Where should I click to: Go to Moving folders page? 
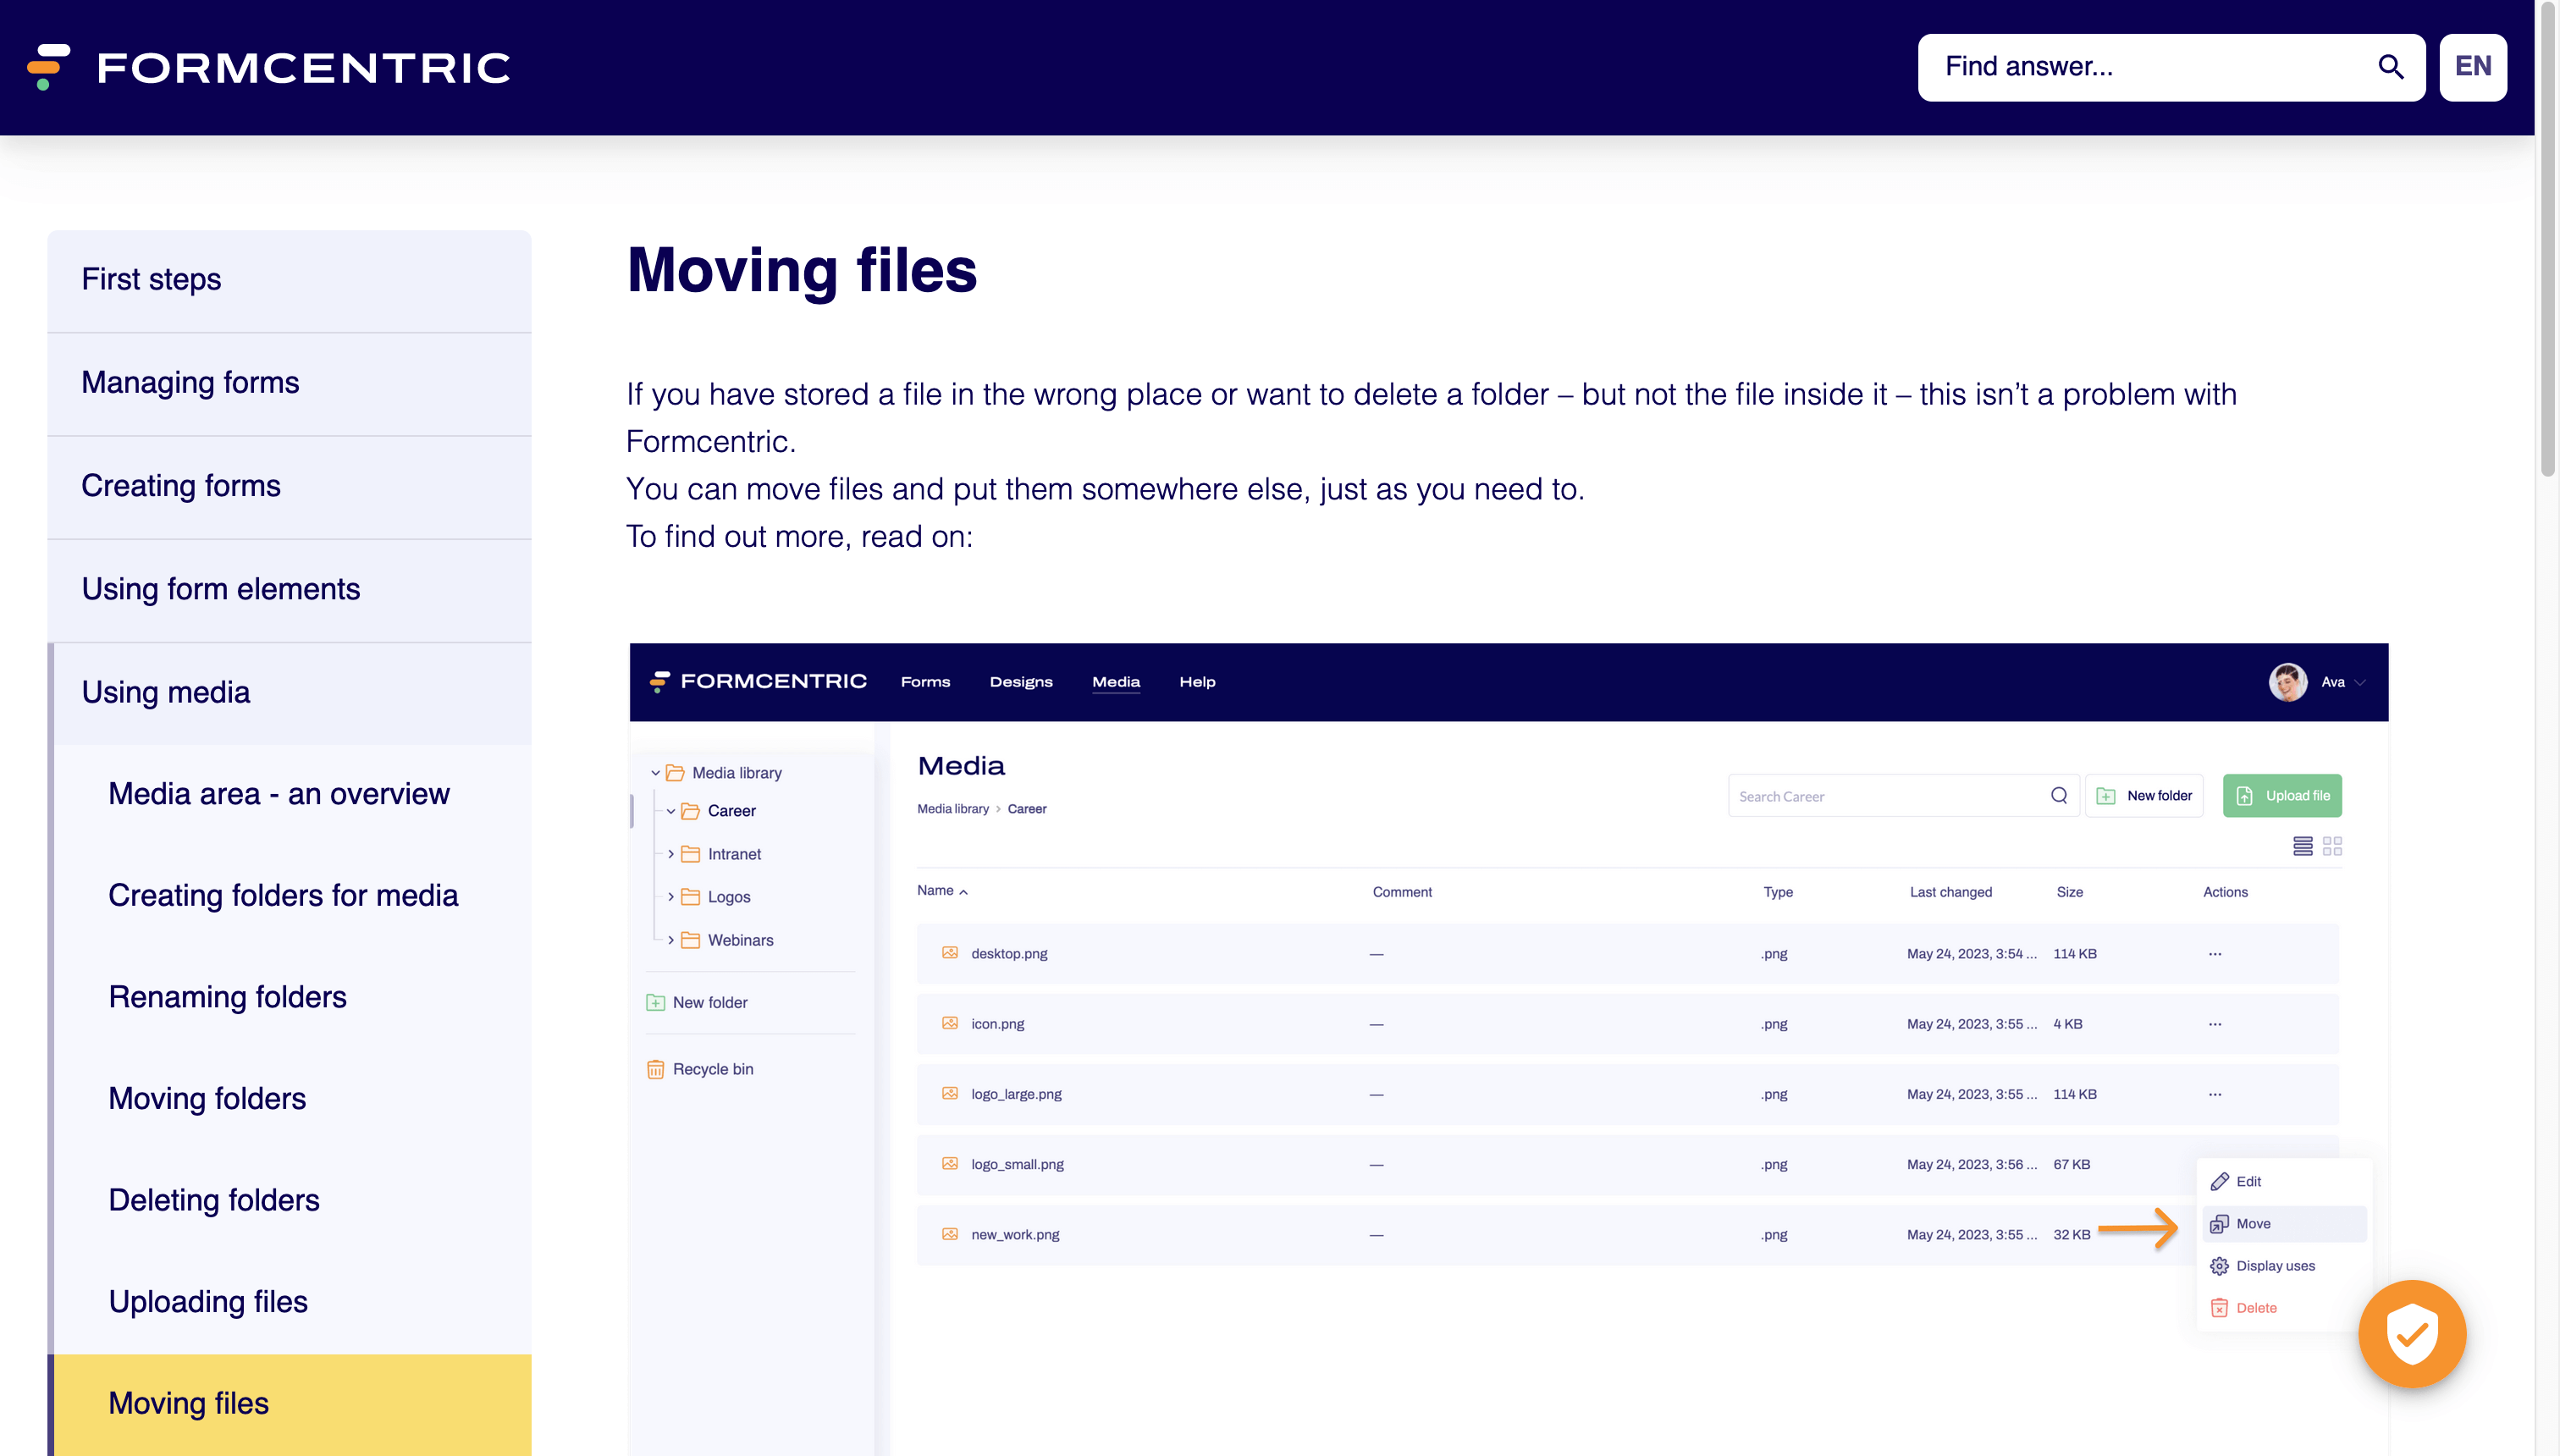[x=207, y=1099]
